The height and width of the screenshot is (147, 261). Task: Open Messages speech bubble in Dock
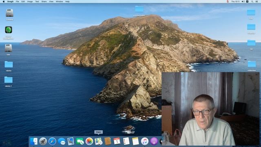(62, 141)
